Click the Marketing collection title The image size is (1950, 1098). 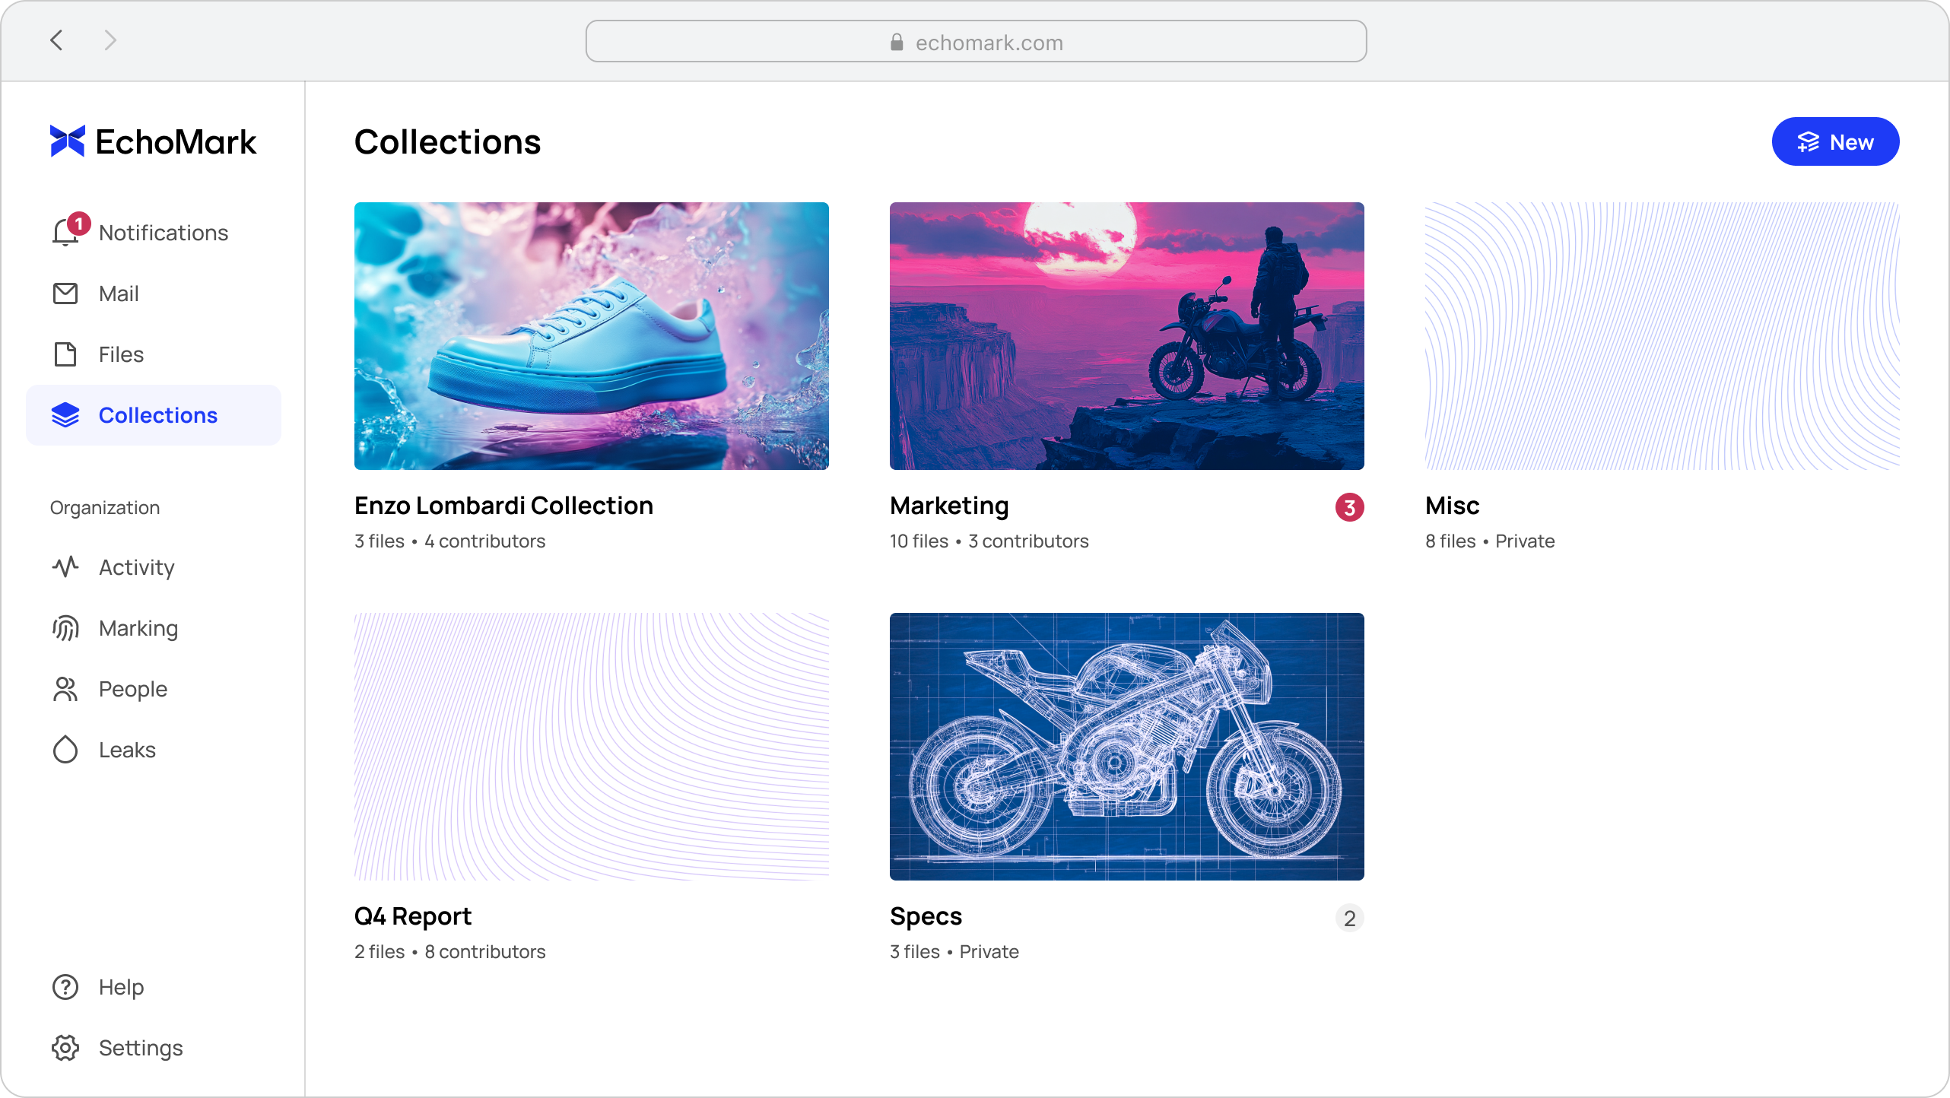click(x=949, y=506)
